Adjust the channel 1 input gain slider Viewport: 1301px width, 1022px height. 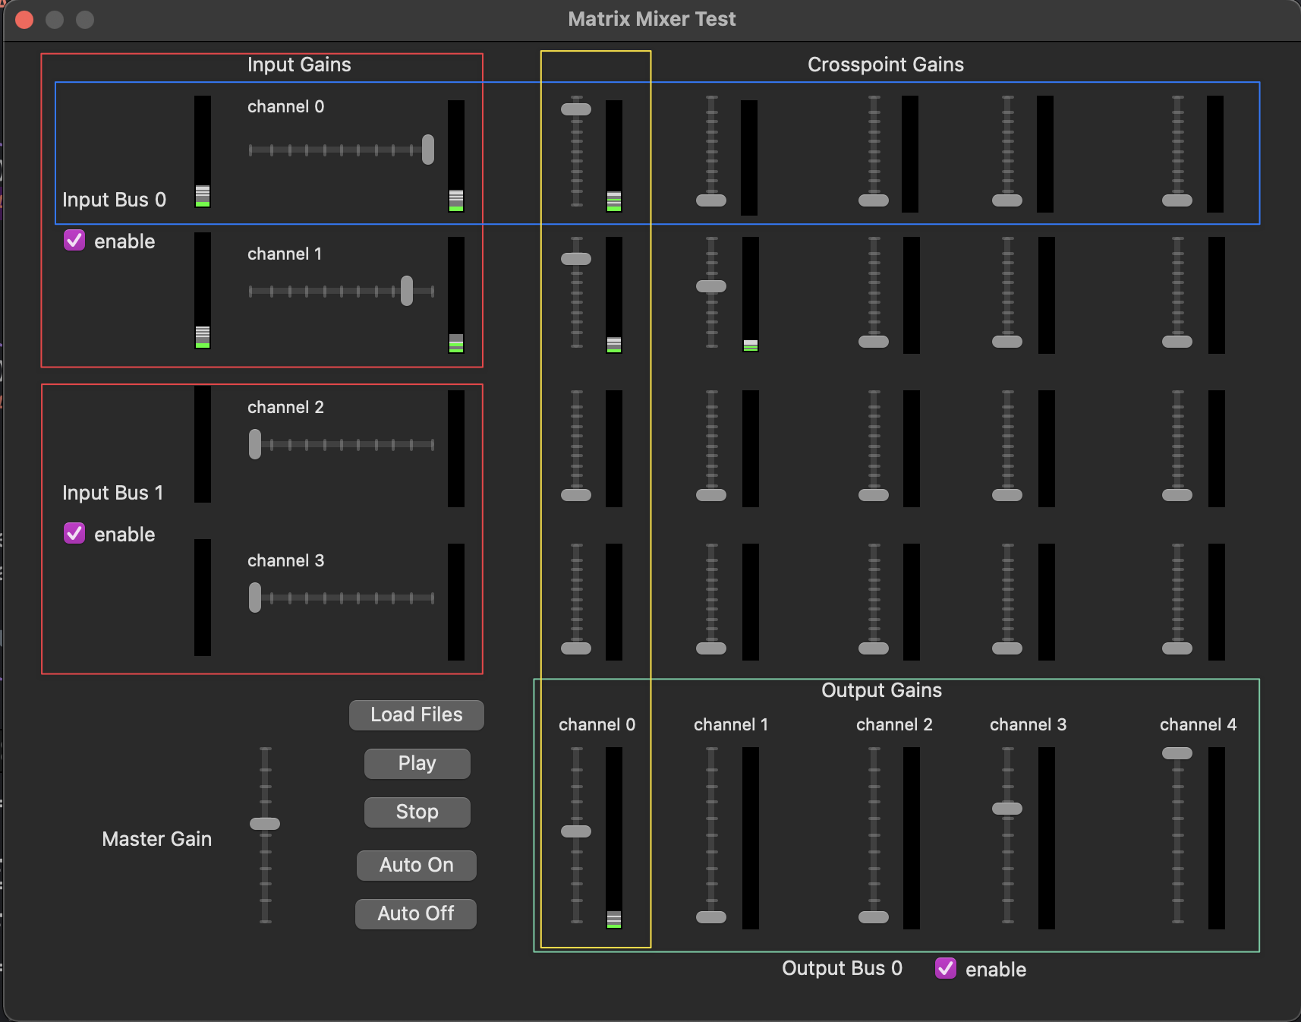pyautogui.click(x=408, y=291)
